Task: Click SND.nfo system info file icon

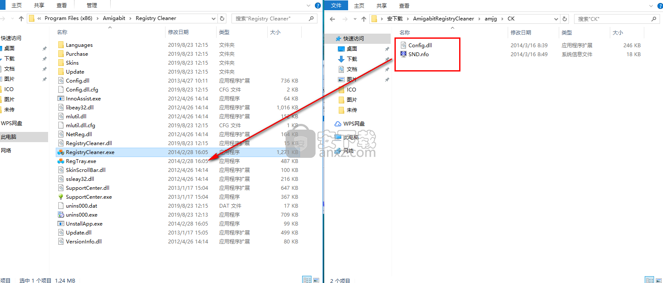Action: pos(403,54)
